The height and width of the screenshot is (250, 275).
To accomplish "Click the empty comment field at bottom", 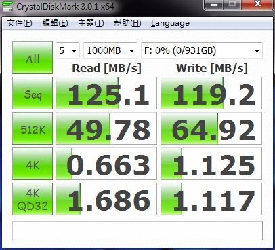I will [137, 231].
